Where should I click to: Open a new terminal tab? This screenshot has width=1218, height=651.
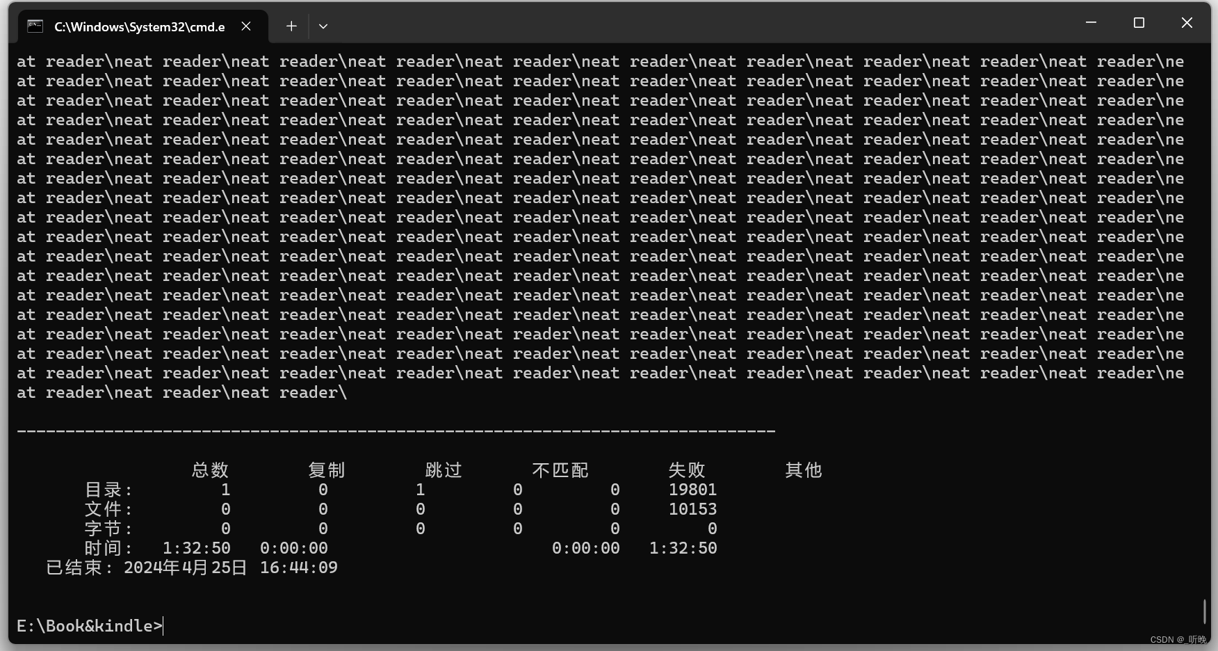pyautogui.click(x=291, y=26)
